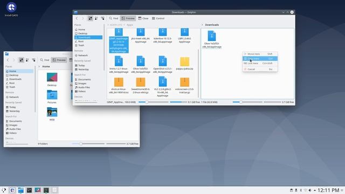Switch Downloads Dolphin window to Icons view
This screenshot has height=194, width=345.
[90, 18]
